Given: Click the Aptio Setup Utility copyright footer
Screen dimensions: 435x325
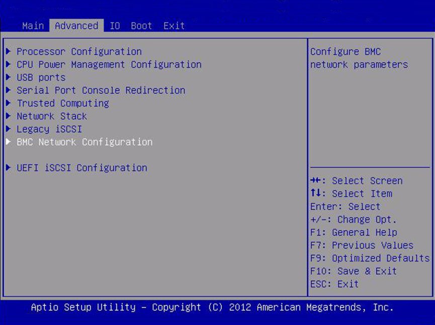Looking at the screenshot, I should click(212, 307).
